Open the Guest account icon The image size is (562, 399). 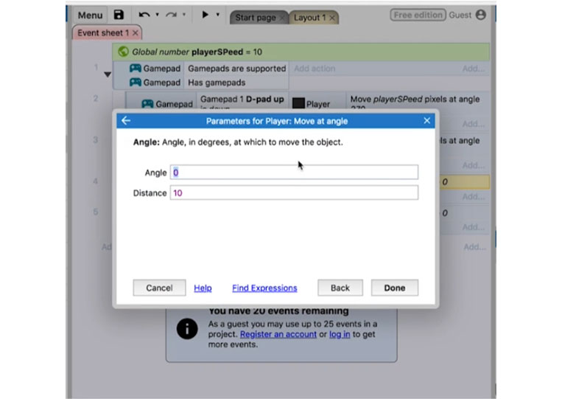pyautogui.click(x=481, y=15)
